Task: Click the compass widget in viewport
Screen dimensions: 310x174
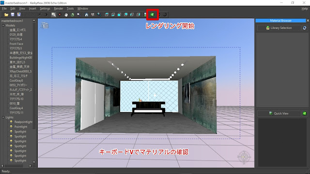Action: coord(244,157)
